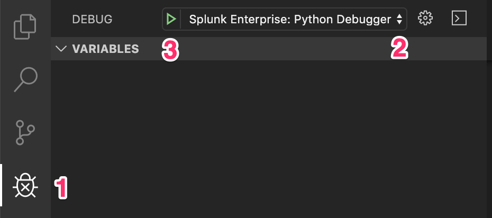The image size is (492, 218).
Task: Click the empty VARIABLES header bar between 3 and 2
Action: (x=280, y=49)
